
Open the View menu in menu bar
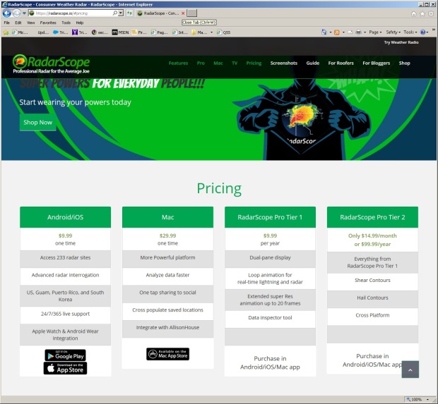[x=31, y=23]
